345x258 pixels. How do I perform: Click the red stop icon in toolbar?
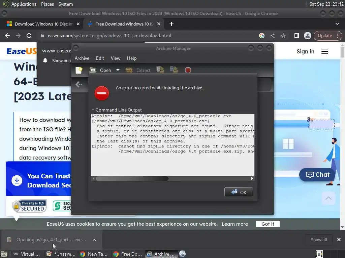click(188, 70)
